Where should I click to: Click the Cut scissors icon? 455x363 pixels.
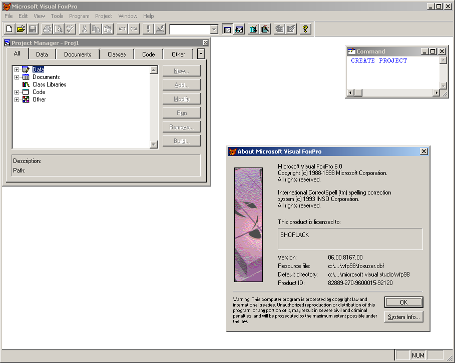84,29
